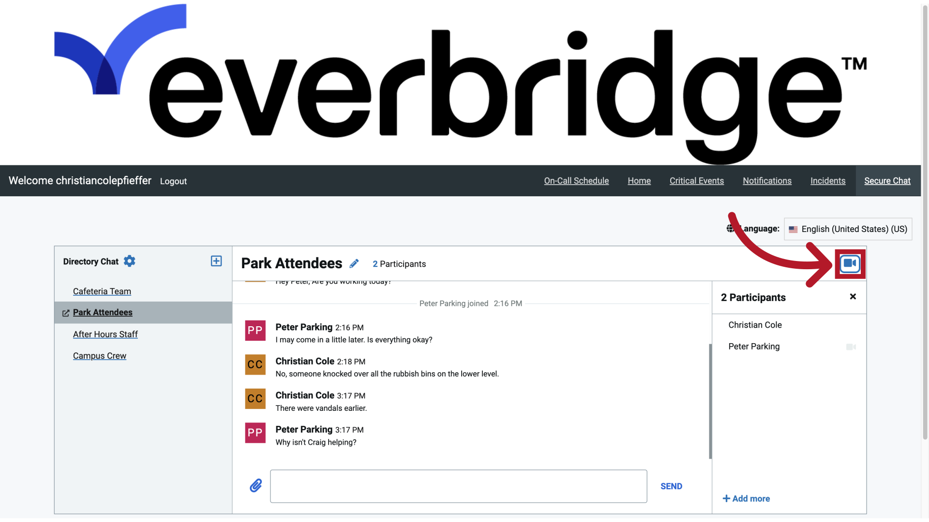Open the Home page
The width and height of the screenshot is (929, 522).
pyautogui.click(x=639, y=181)
